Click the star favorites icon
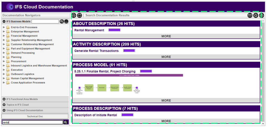Screen dimensions: 267x127 (x=256, y=15)
